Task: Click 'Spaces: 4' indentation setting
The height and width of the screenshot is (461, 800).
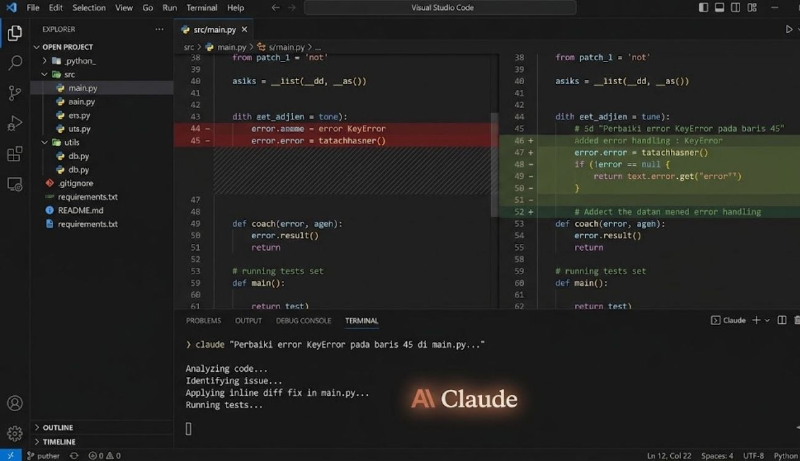Action: (718, 456)
